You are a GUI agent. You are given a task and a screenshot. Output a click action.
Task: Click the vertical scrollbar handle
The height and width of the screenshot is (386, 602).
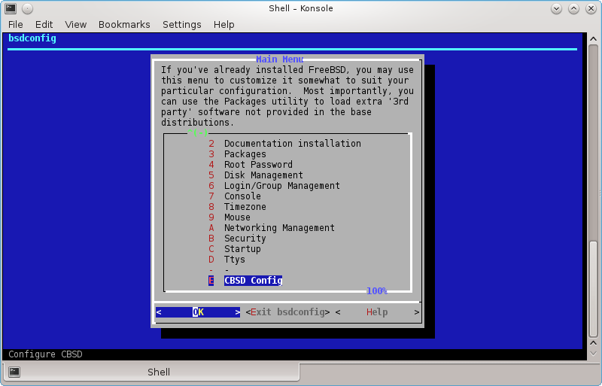(593, 289)
